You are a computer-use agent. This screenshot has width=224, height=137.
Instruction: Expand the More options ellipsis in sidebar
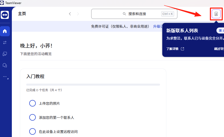[5, 77]
